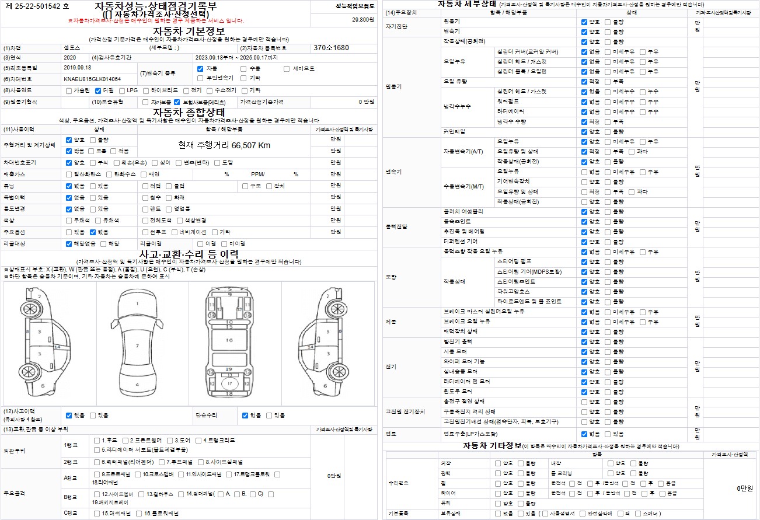Tick 불법 tuning checkbox
The image size is (760, 520).
coord(169,186)
